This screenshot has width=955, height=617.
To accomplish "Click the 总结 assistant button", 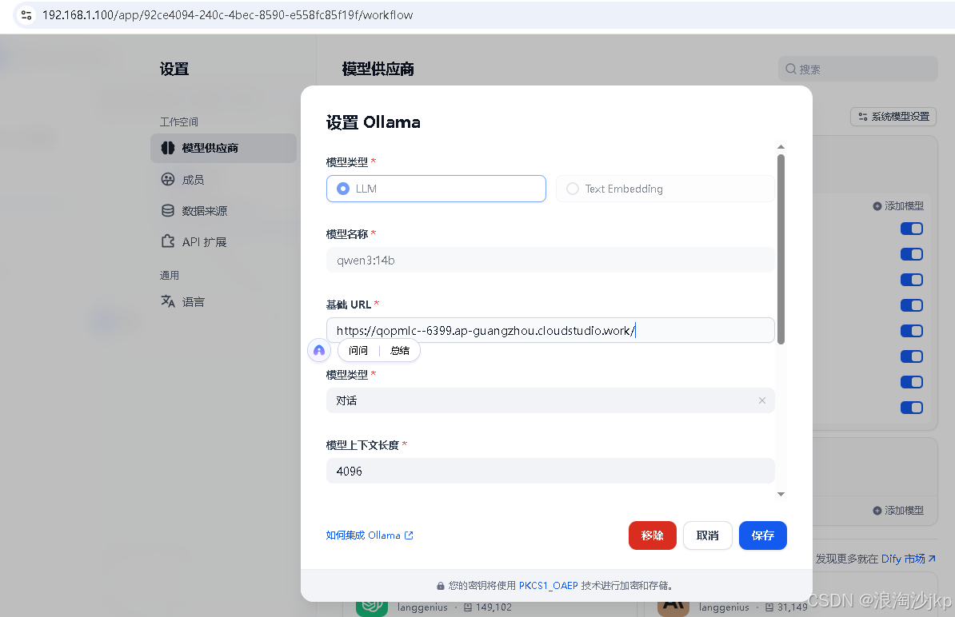I will click(x=400, y=351).
